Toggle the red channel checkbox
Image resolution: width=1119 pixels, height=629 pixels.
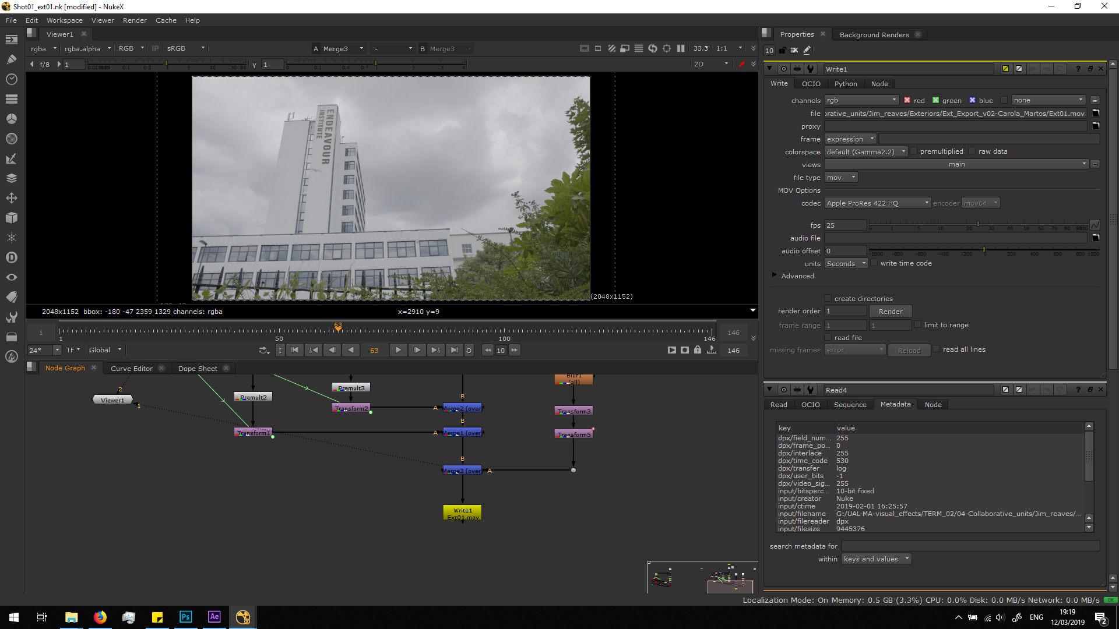click(907, 100)
